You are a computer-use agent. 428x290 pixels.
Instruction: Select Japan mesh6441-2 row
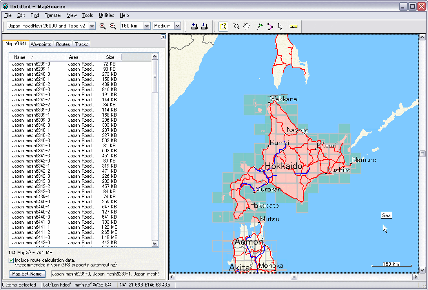point(80,232)
